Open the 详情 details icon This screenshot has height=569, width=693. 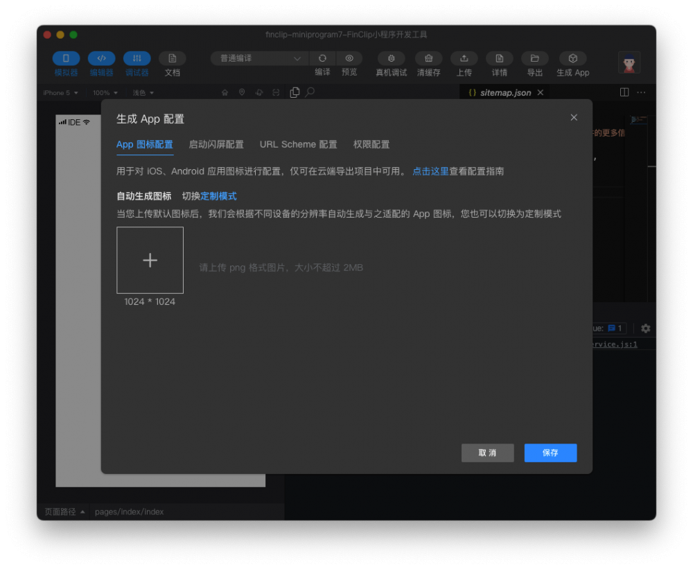pyautogui.click(x=499, y=59)
